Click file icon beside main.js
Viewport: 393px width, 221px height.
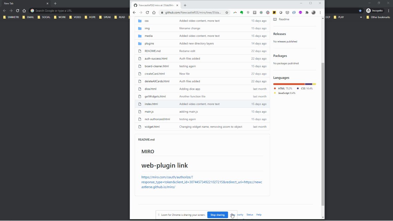tap(140, 112)
